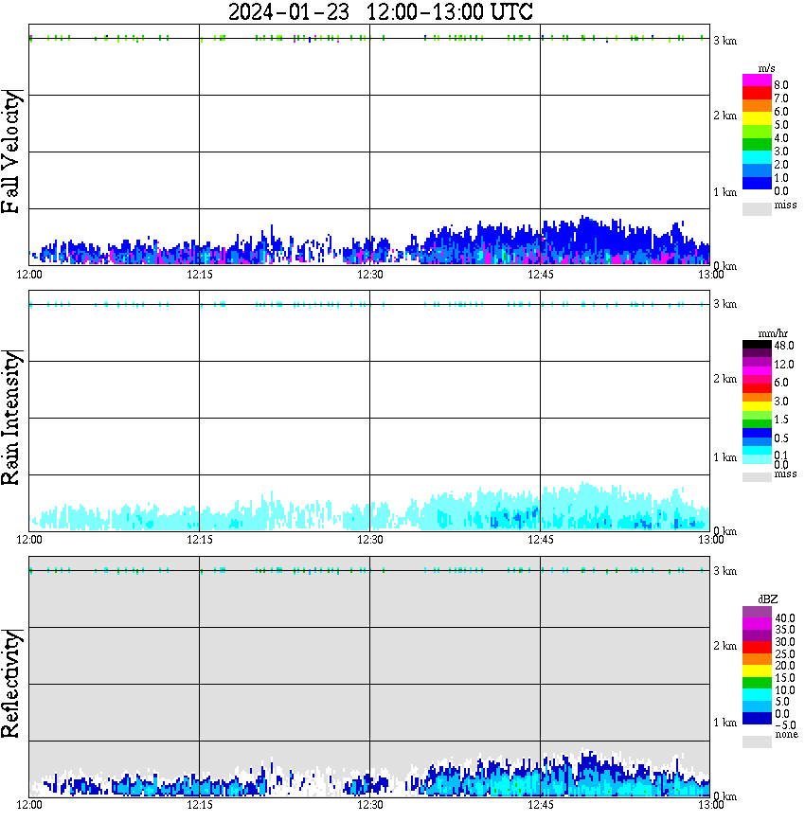Click the Fall Velocity axis label
This screenshot has width=805, height=822.
coord(11,152)
